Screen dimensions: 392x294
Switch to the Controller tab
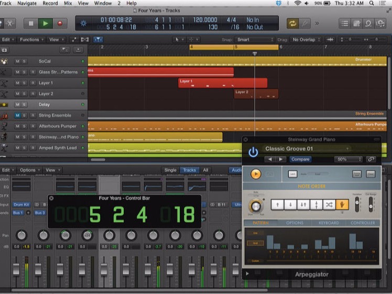[x=363, y=223]
